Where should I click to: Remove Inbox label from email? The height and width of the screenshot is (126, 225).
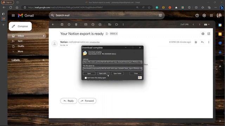[x=117, y=34]
